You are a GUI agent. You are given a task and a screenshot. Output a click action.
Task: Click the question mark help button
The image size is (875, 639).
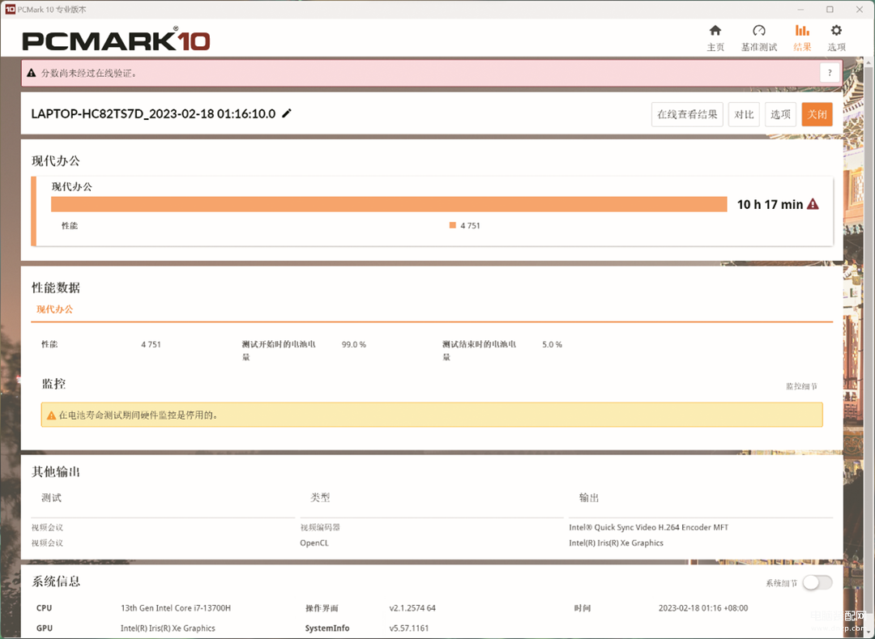click(x=829, y=73)
